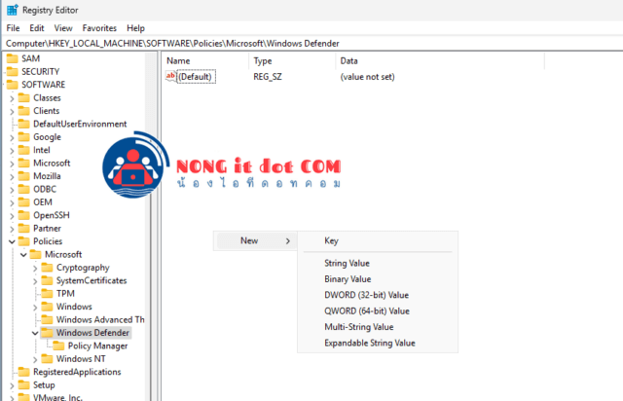Viewport: 623px width, 401px height.
Task: Select the SOFTWARE folder icon
Action: pos(13,85)
